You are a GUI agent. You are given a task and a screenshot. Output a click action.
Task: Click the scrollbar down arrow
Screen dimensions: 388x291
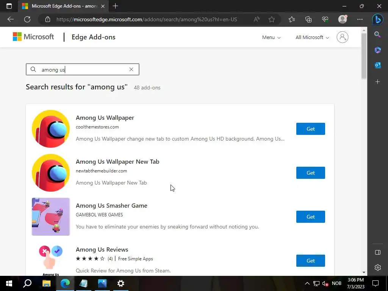coord(364,272)
